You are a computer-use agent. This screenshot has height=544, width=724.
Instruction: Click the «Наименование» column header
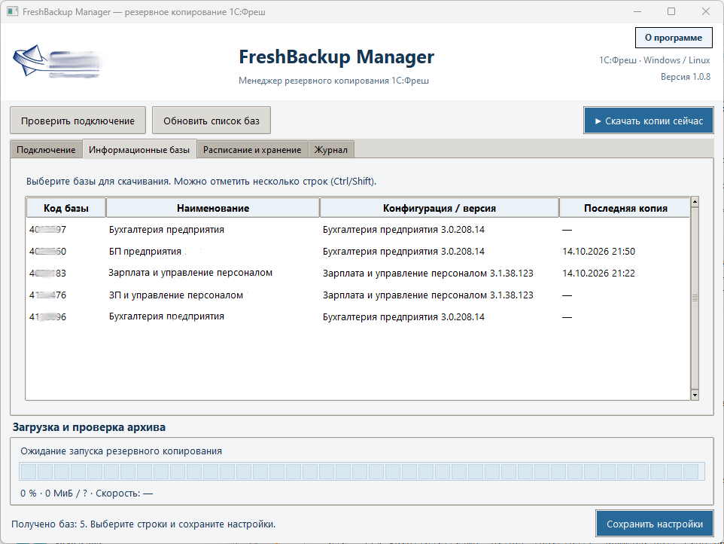213,208
